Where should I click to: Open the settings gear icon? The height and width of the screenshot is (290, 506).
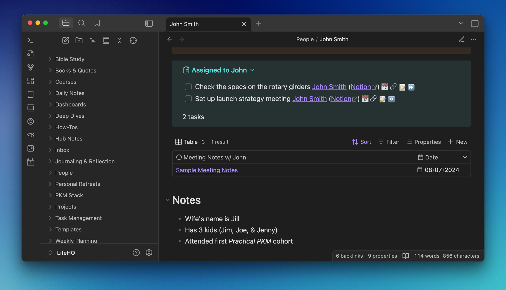click(149, 253)
